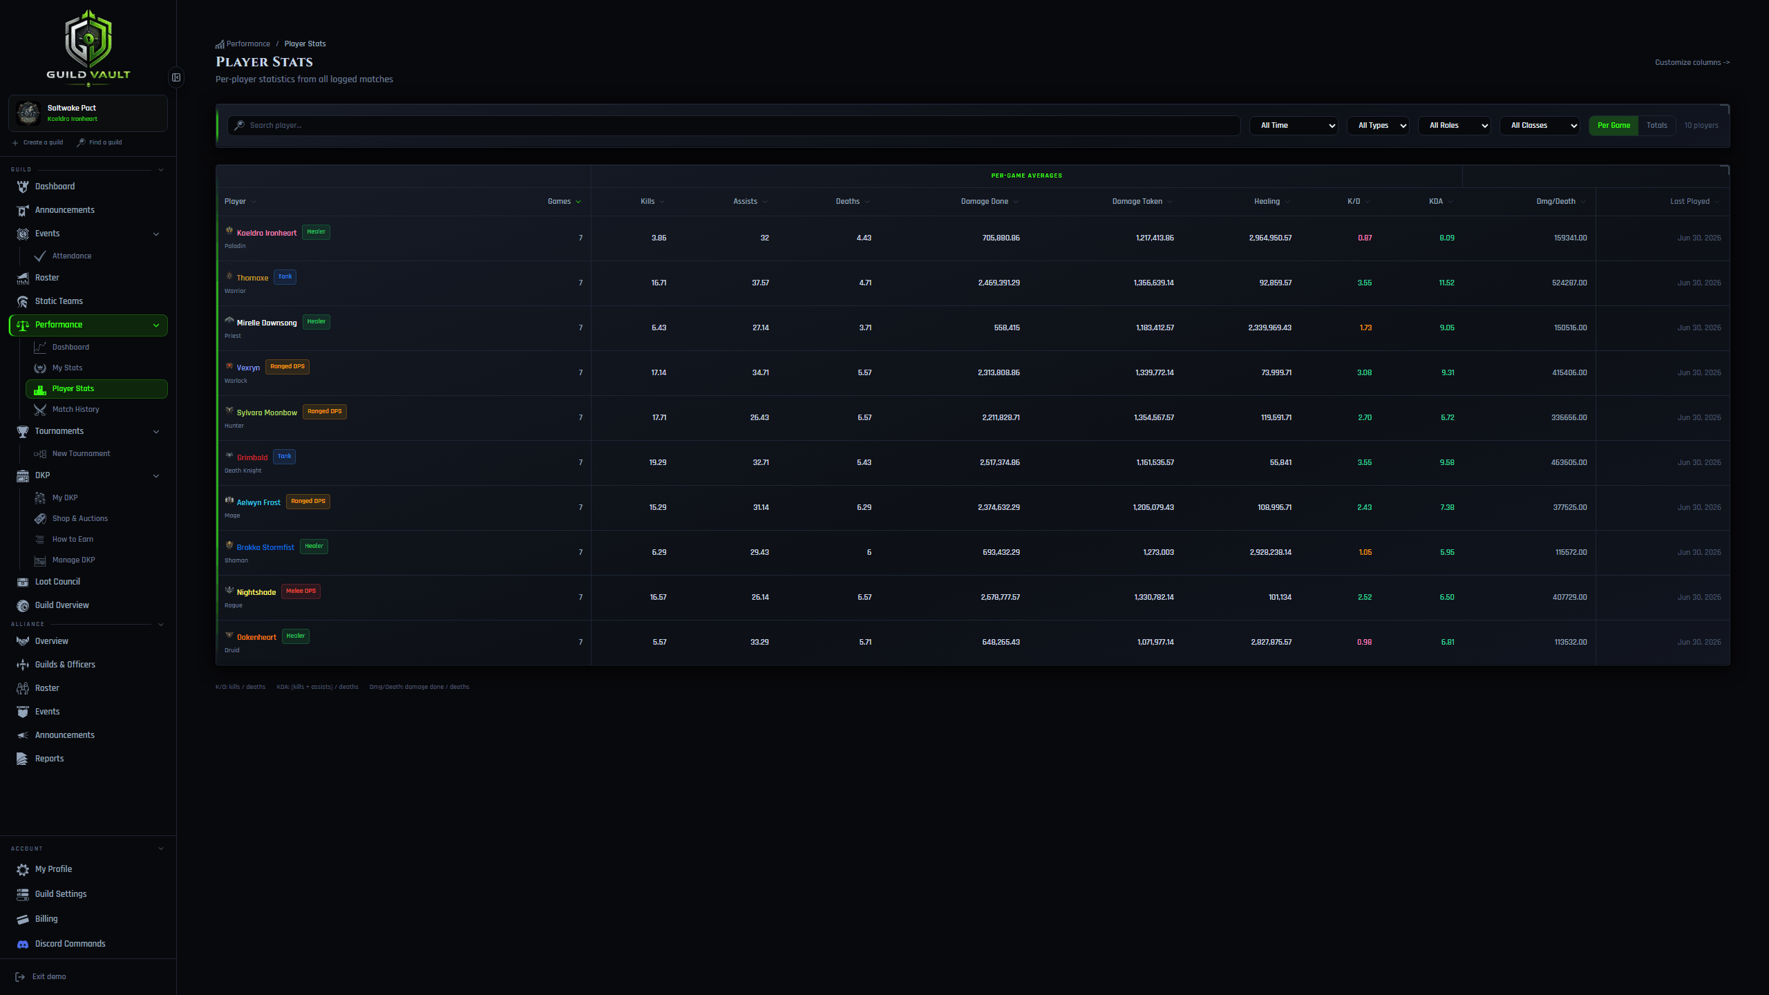Select the Per Game toggle

coord(1614,126)
